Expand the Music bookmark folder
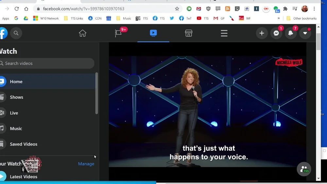 pyautogui.click(x=124, y=18)
